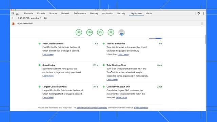Switch to the Network tab
Viewport: 217px width, 122px height.
point(65,14)
